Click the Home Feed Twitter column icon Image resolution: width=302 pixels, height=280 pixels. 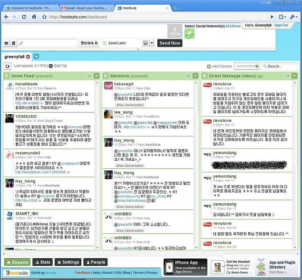[7, 76]
